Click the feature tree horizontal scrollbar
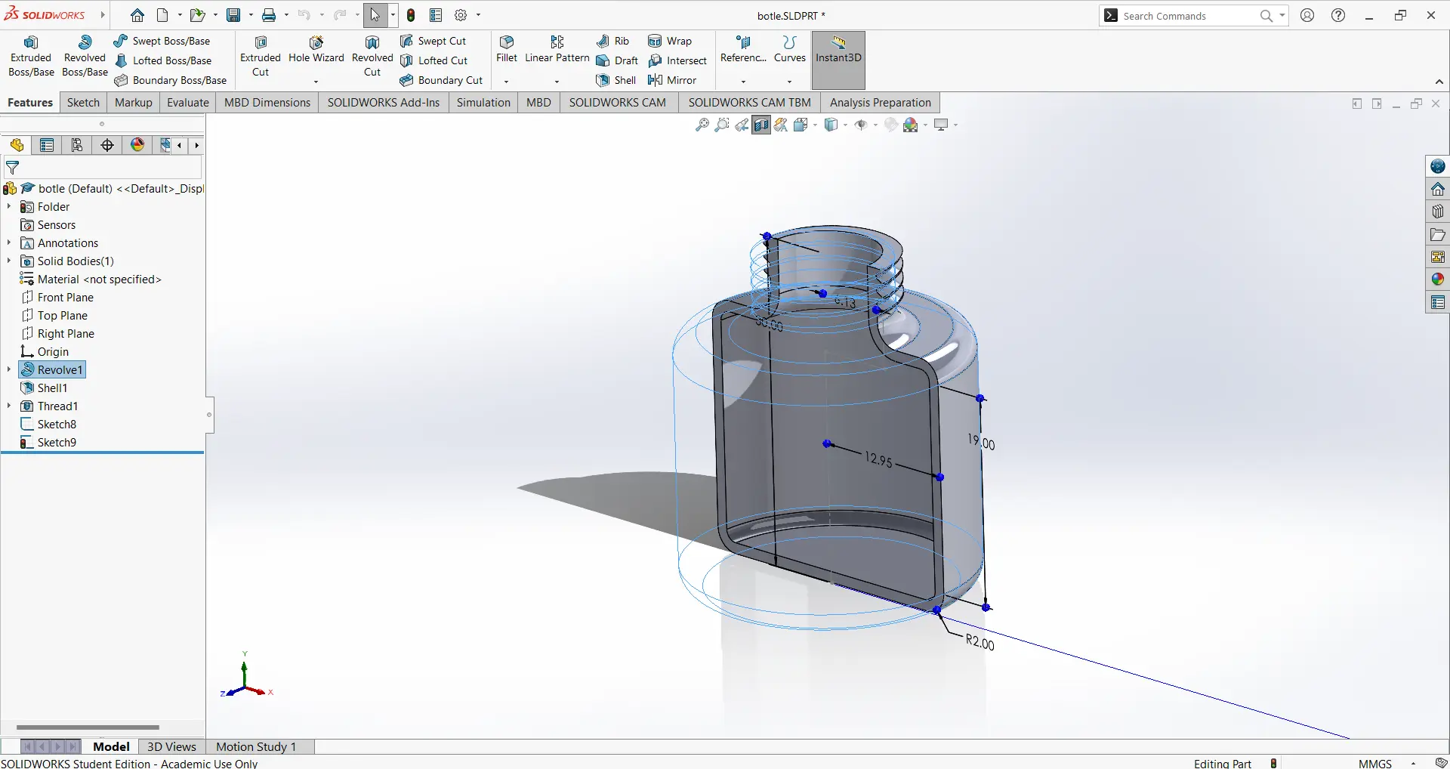 click(88, 727)
